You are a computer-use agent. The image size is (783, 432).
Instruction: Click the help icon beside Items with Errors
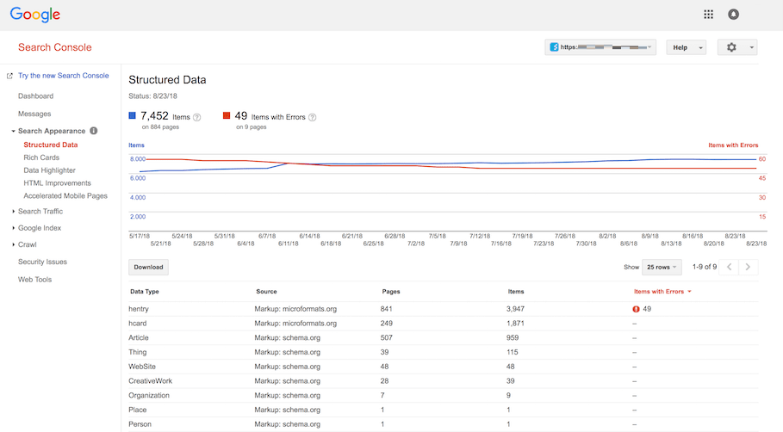click(312, 118)
